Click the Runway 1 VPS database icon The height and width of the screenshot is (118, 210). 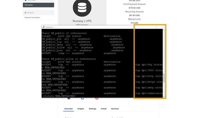click(x=82, y=8)
